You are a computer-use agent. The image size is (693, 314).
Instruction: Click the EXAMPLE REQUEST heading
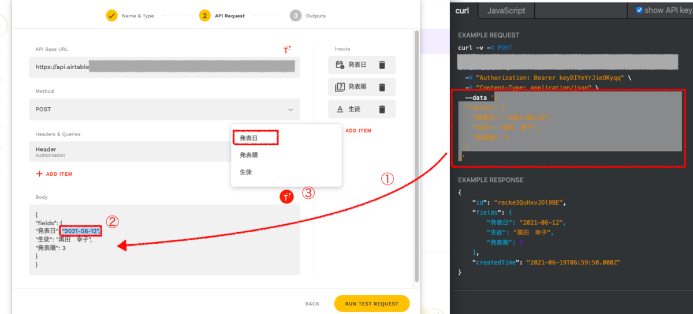(489, 35)
